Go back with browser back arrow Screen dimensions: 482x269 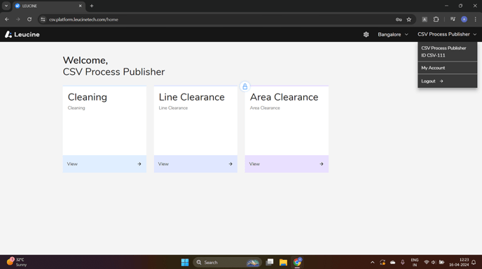pyautogui.click(x=7, y=20)
